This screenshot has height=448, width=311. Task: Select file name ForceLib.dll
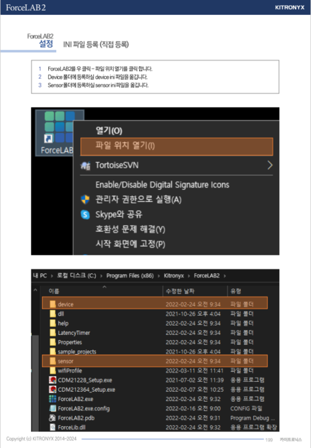[x=72, y=427]
